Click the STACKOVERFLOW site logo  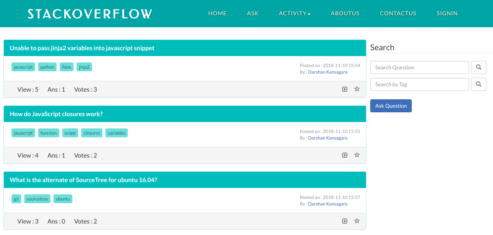[90, 14]
